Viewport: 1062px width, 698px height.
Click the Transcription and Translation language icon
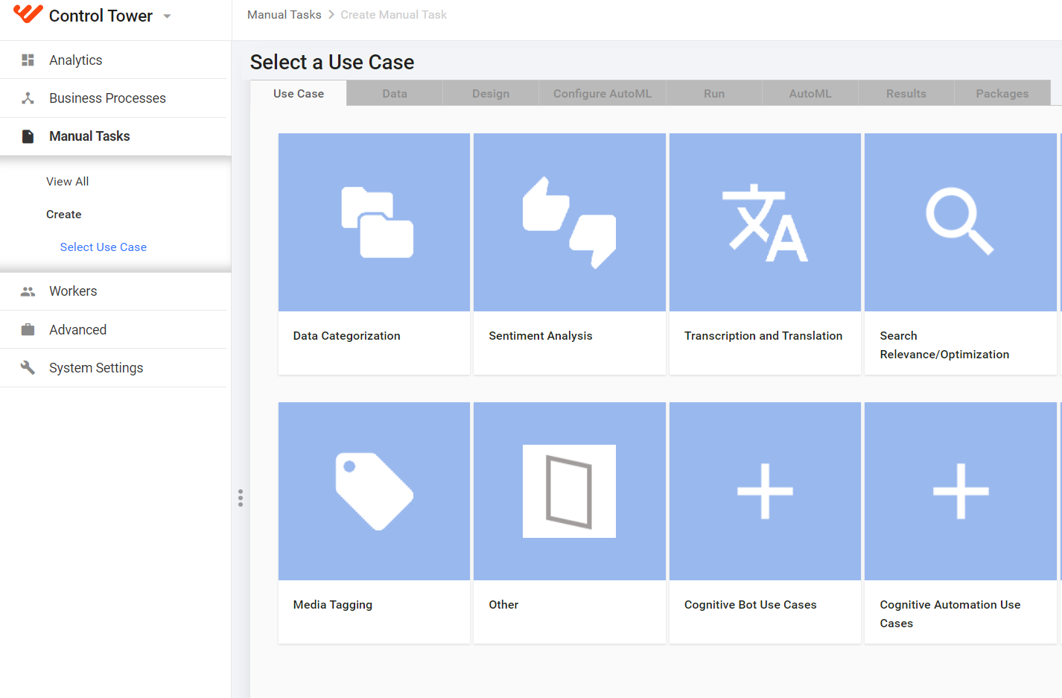tap(765, 222)
